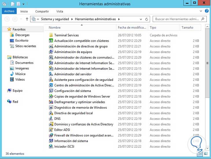211x159 pixels.
Task: Click the Red network icon
Action: (9, 101)
